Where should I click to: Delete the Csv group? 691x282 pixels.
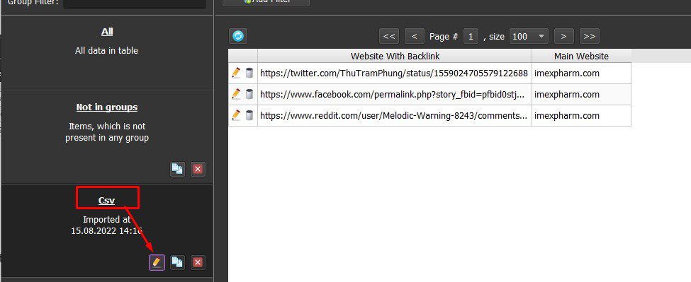198,262
